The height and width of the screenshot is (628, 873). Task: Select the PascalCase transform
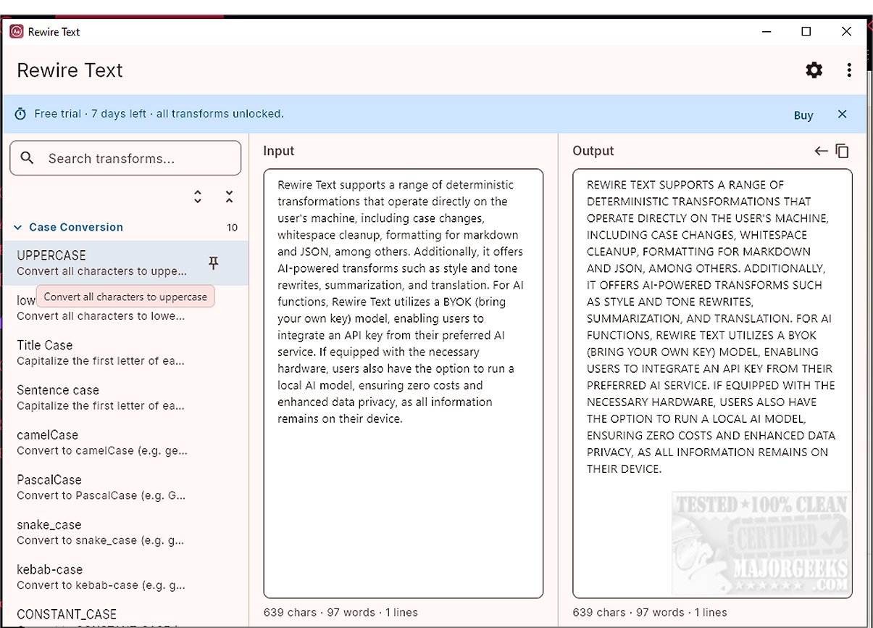125,487
